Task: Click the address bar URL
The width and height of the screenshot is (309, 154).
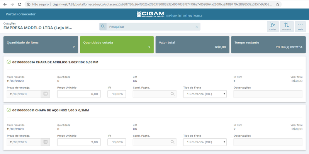Action: 162,4
